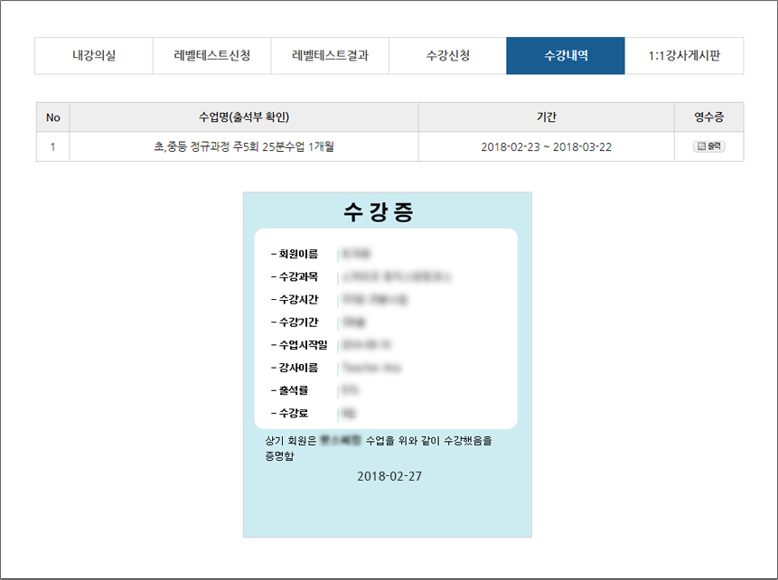Click the 출력 print receipt button
The height and width of the screenshot is (580, 778).
pos(708,146)
